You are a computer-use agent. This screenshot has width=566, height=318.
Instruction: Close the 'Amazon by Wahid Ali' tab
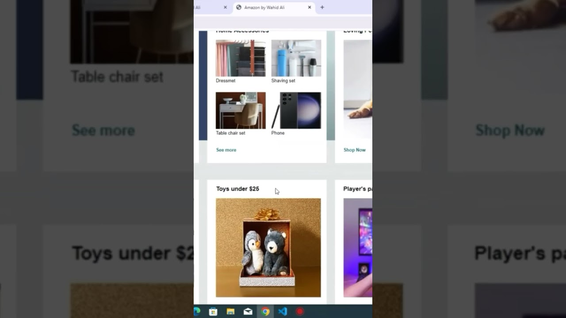click(x=310, y=7)
